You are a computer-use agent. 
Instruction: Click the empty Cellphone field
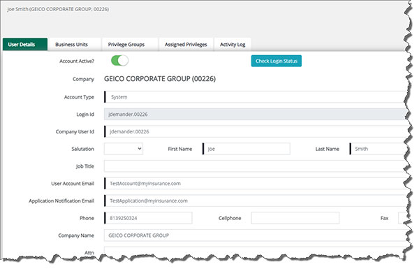tap(295, 218)
